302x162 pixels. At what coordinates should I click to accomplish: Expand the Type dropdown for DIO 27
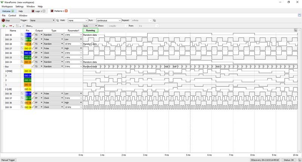62,48
